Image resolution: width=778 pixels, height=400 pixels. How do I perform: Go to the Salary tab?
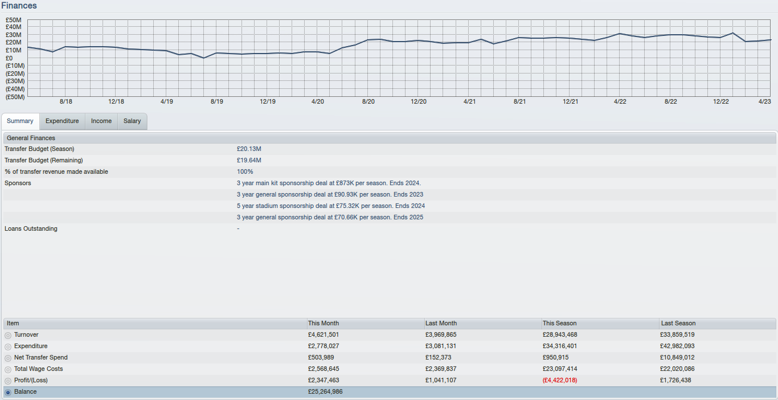(132, 121)
